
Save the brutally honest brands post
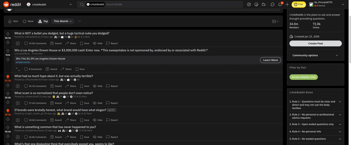click(84, 120)
